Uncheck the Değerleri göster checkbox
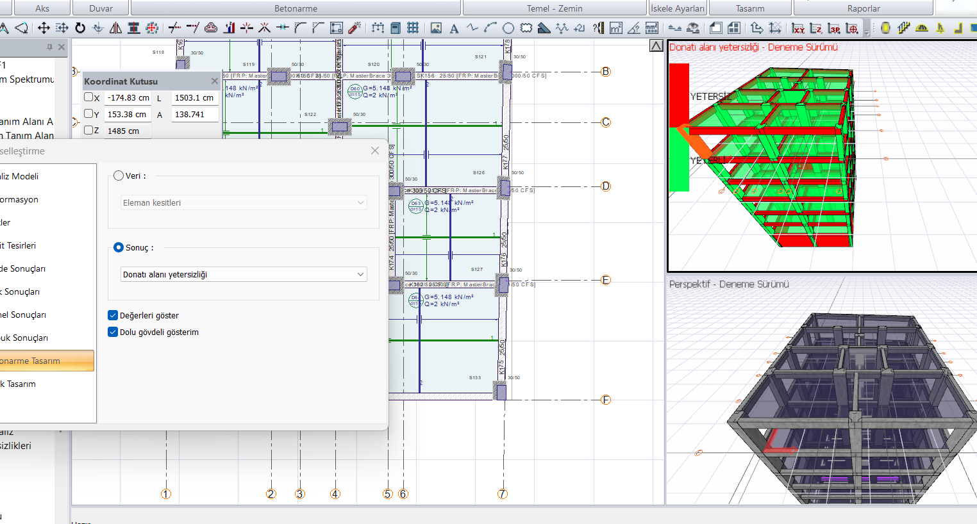Viewport: 977px width, 524px height. click(x=113, y=315)
